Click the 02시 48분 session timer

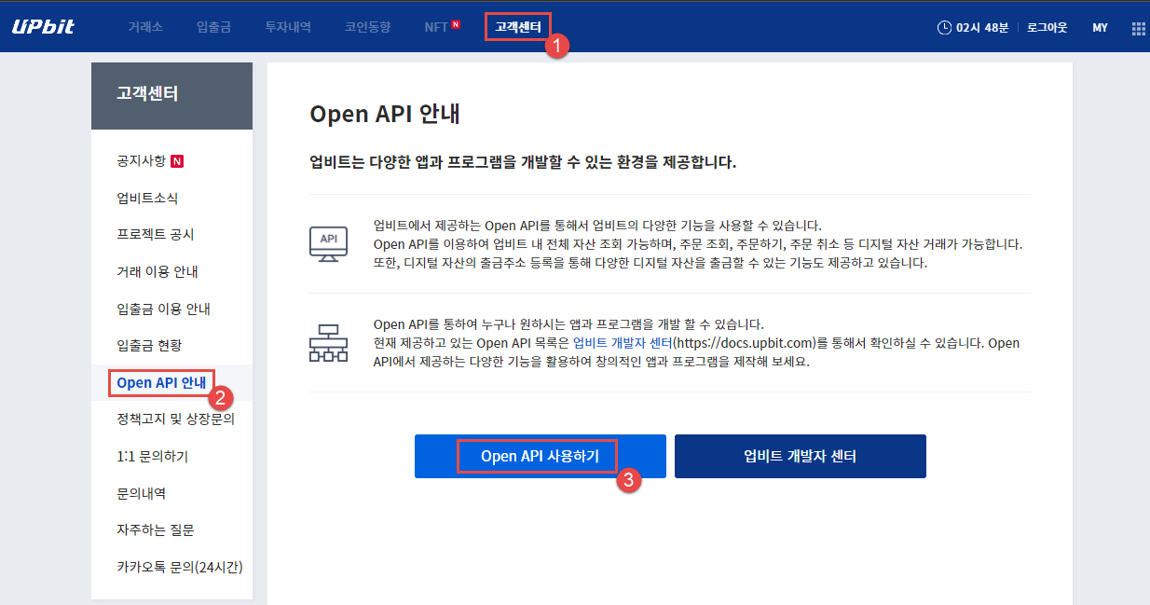982,28
